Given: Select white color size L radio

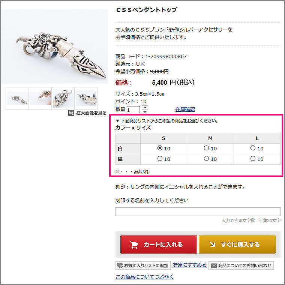Looking at the screenshot, I should [253, 148].
